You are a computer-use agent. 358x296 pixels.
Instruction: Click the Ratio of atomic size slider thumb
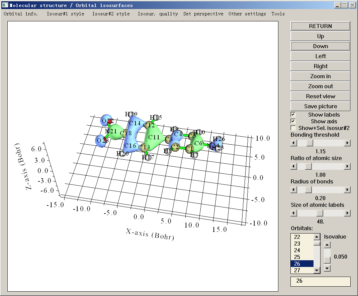click(x=308, y=166)
